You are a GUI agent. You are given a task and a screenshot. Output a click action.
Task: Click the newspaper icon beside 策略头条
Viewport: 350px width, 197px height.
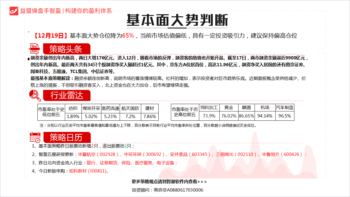point(35,49)
